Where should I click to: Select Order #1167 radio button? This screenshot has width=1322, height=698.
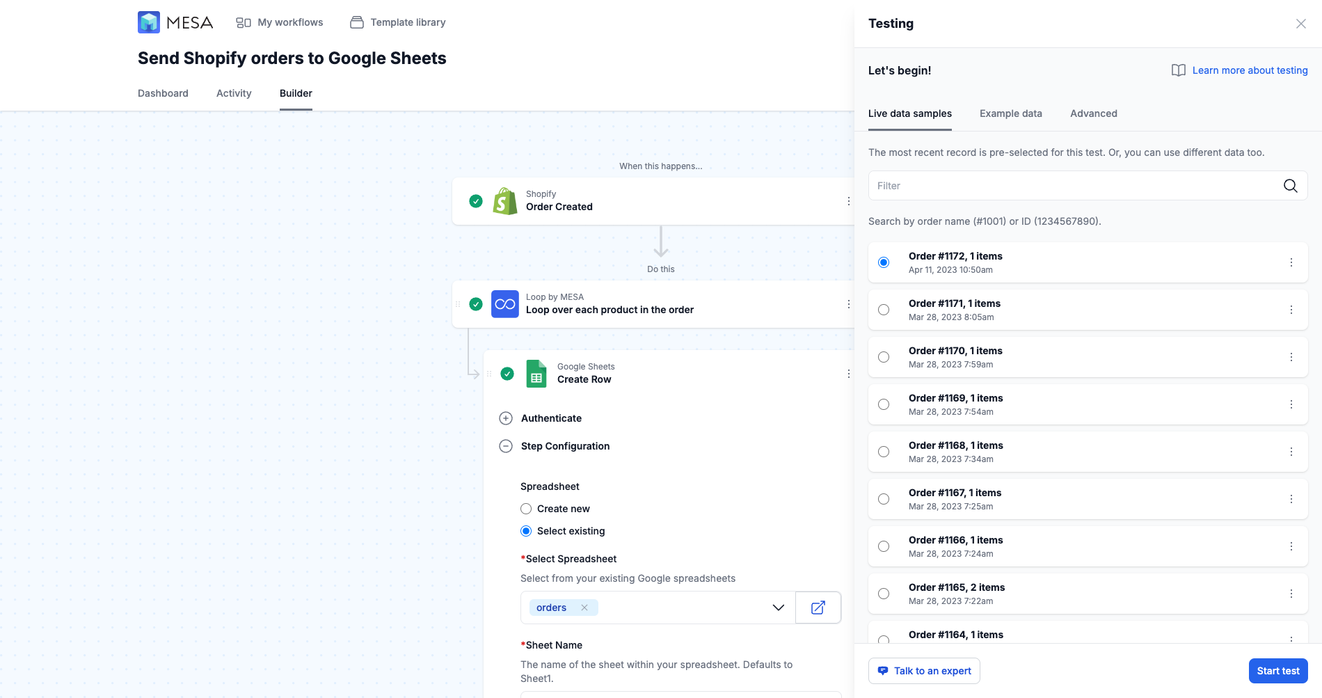pos(884,499)
